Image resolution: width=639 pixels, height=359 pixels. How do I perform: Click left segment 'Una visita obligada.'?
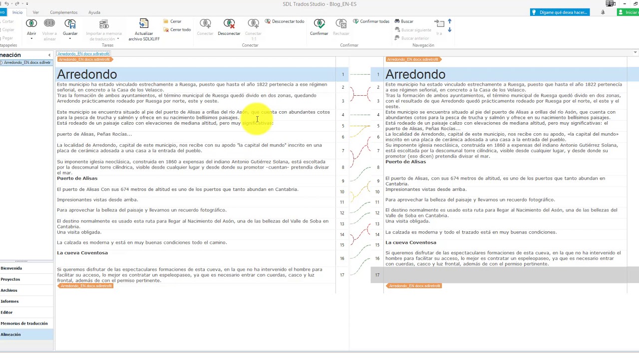79,232
